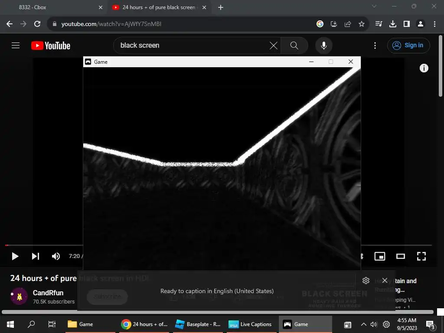Viewport: 444px width, 333px height.
Task: Open a new browser tab
Action: point(221,7)
